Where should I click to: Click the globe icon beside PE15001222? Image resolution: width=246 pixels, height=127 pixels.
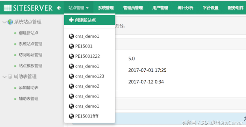tap(72, 56)
